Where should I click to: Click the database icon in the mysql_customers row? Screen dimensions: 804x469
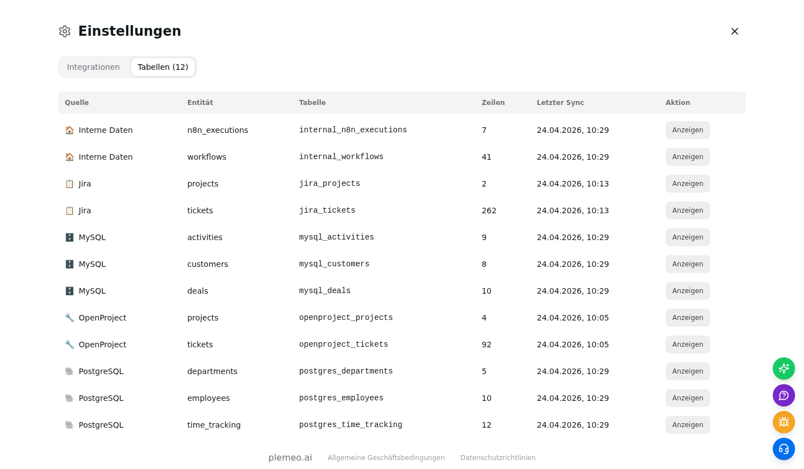[69, 264]
